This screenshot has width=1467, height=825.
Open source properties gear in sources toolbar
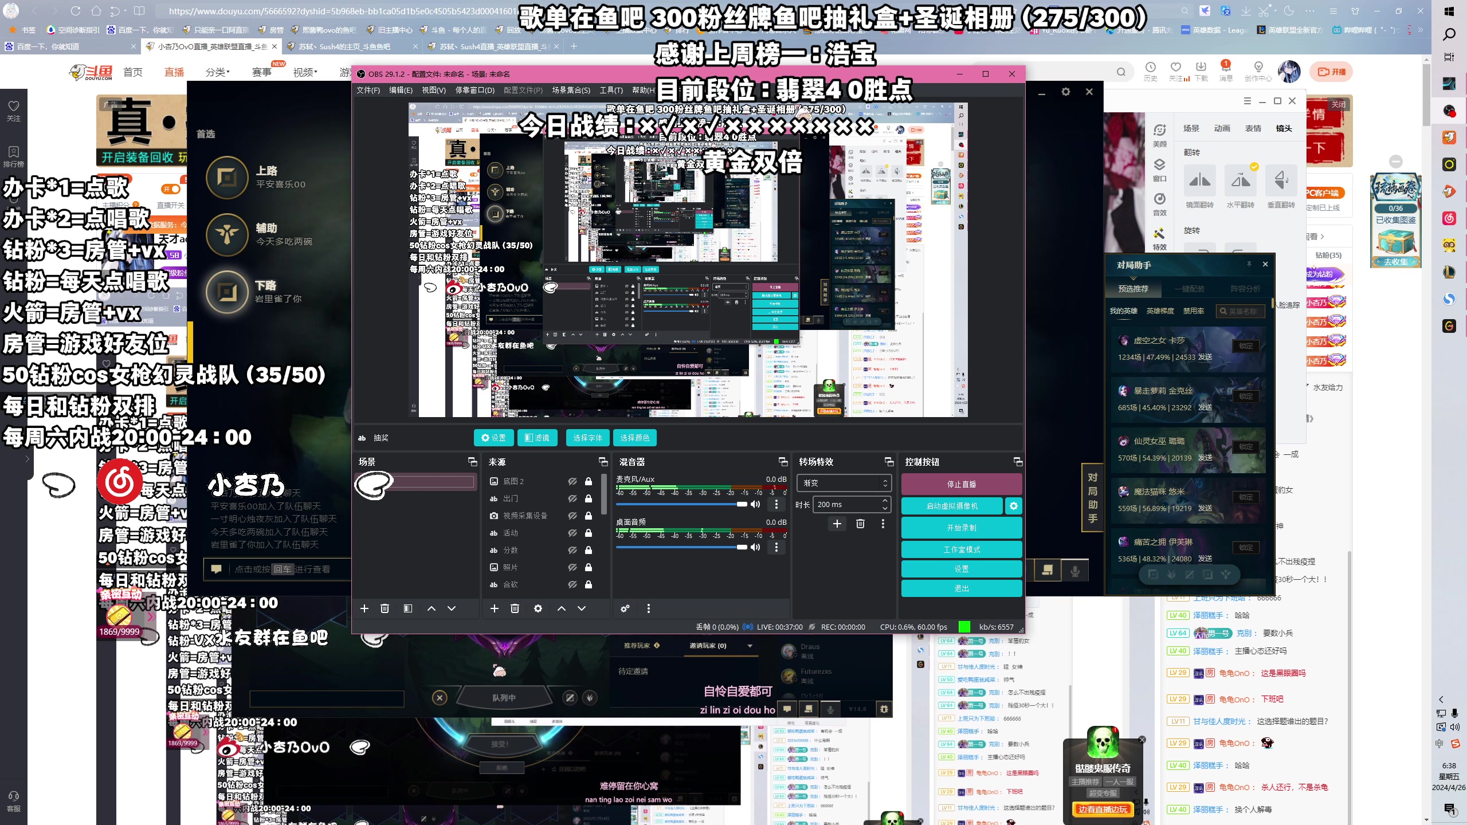point(538,608)
